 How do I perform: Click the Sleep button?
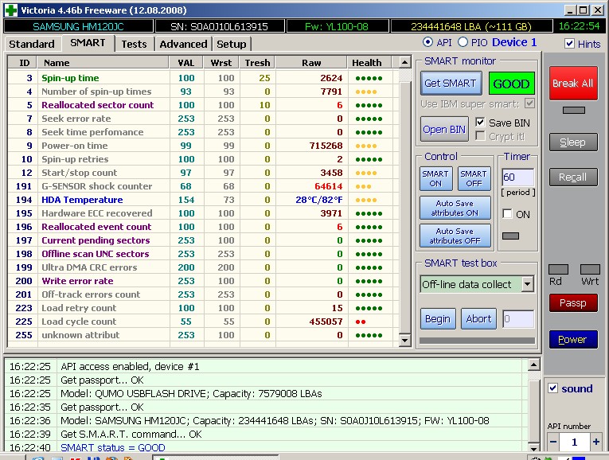tap(573, 142)
